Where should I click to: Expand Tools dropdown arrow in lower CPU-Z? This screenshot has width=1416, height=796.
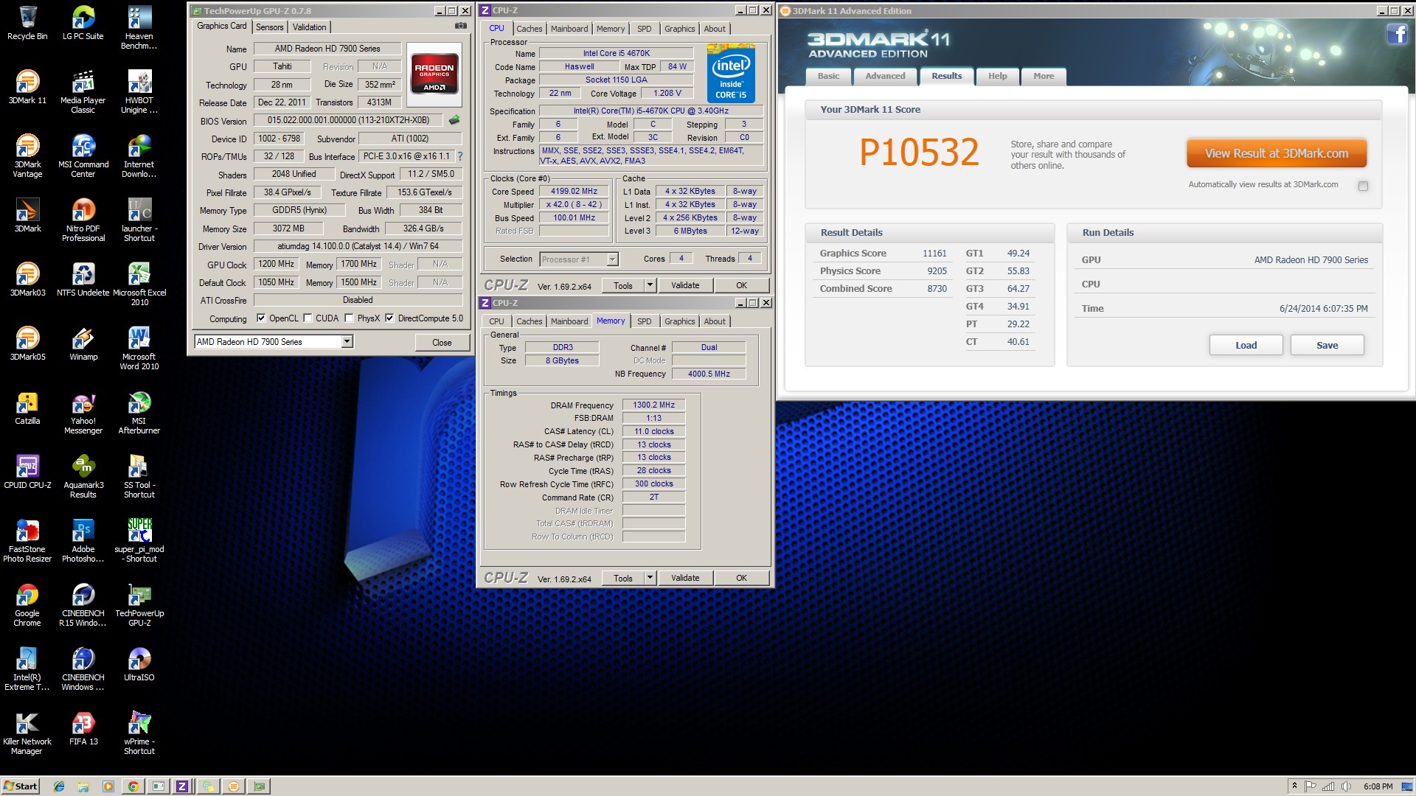pyautogui.click(x=650, y=578)
